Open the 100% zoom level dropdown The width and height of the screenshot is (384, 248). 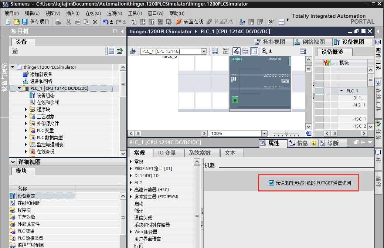264,133
